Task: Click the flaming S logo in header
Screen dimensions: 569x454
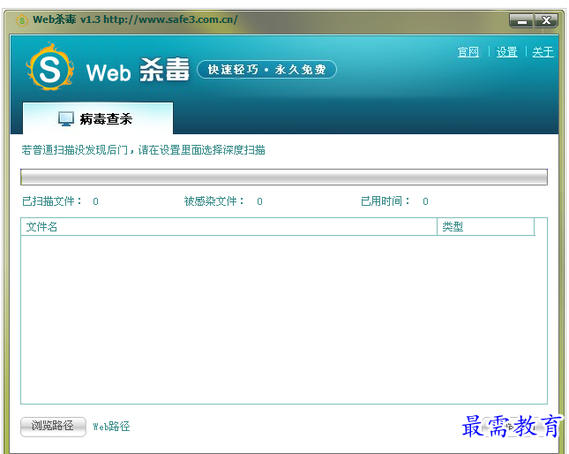Action: coord(50,67)
